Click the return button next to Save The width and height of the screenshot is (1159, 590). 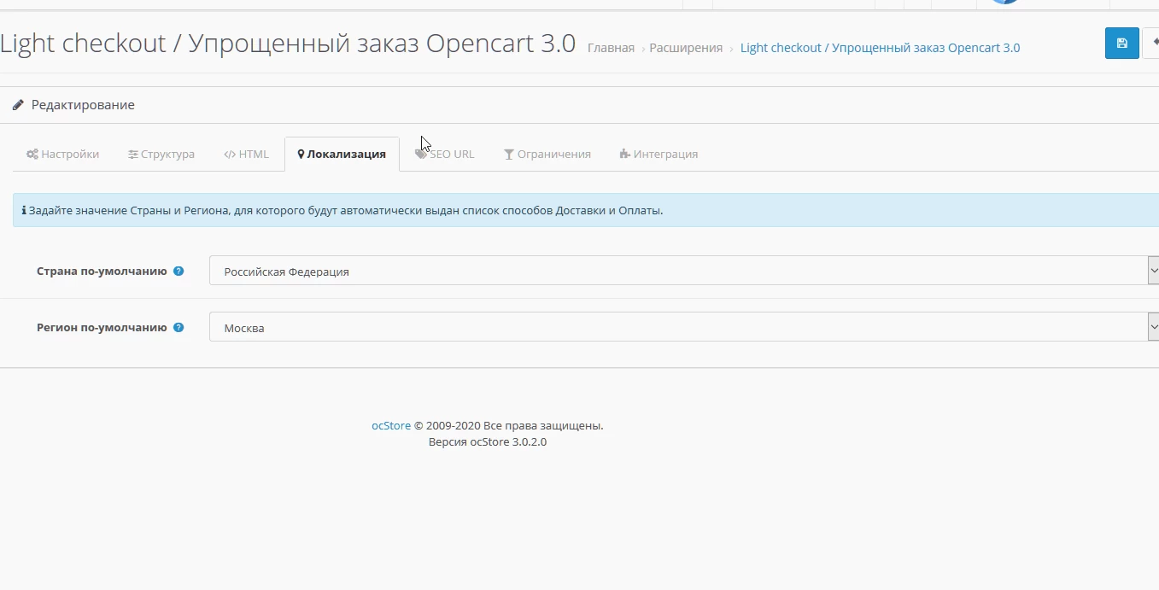coord(1151,44)
